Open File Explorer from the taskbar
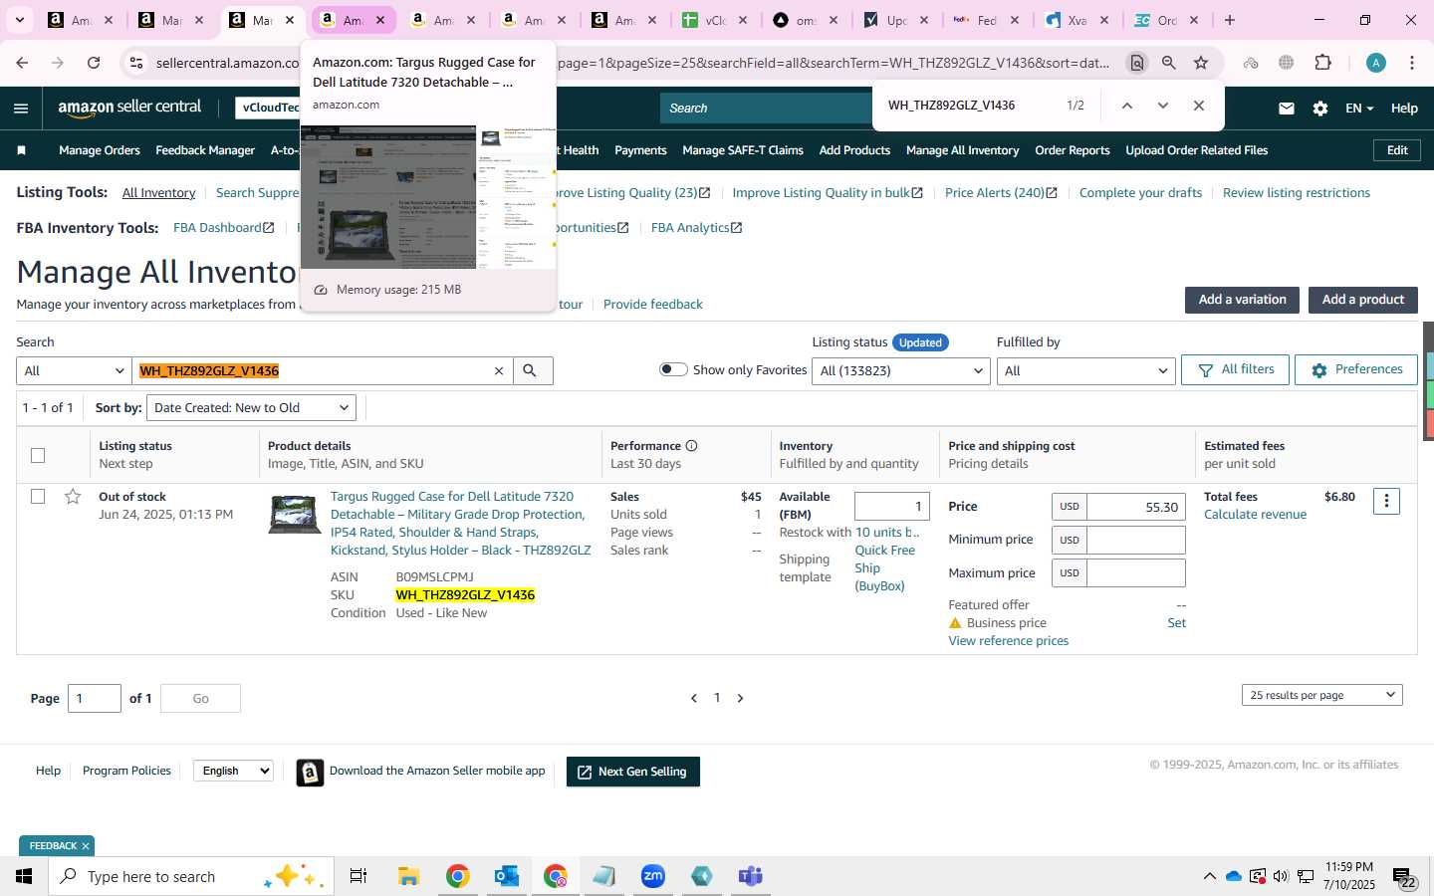This screenshot has width=1434, height=896. [408, 876]
